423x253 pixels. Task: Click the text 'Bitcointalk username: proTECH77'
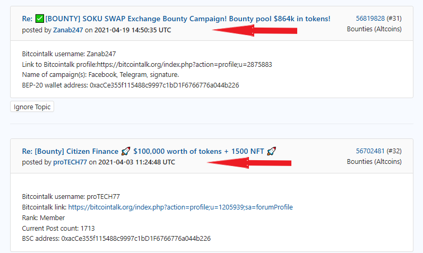tap(71, 197)
